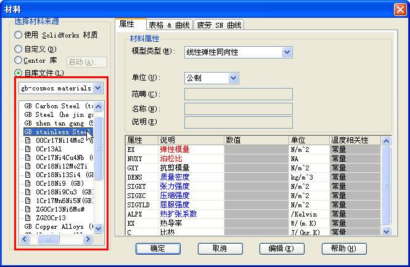The image size is (410, 267).
Task: Select 使用 SolidWorks 材质 radio button
Action: (x=18, y=34)
